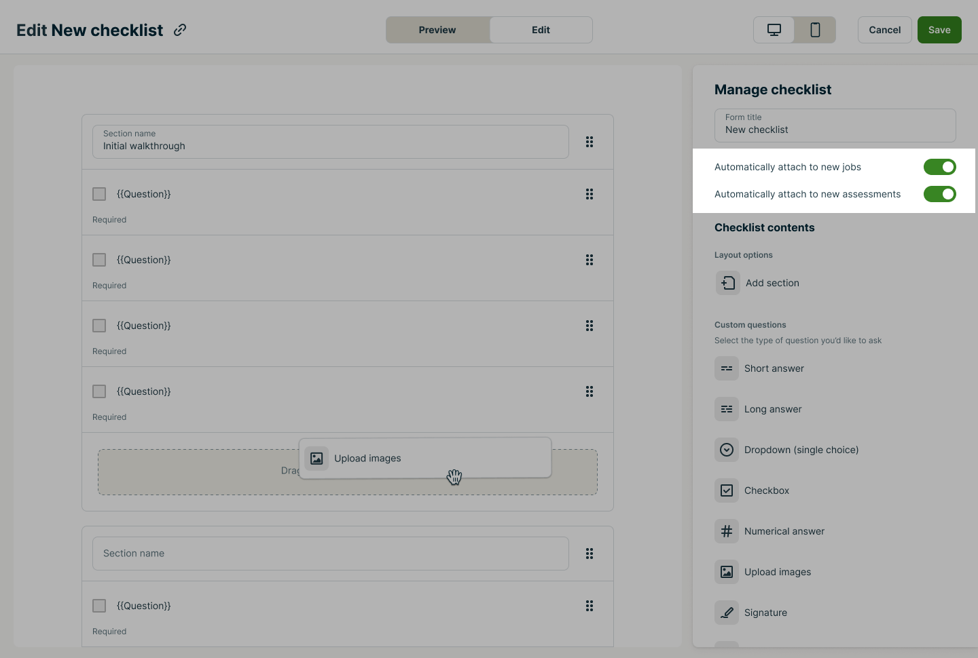
Task: Tick the first {{Question}} checkbox
Action: [99, 194]
